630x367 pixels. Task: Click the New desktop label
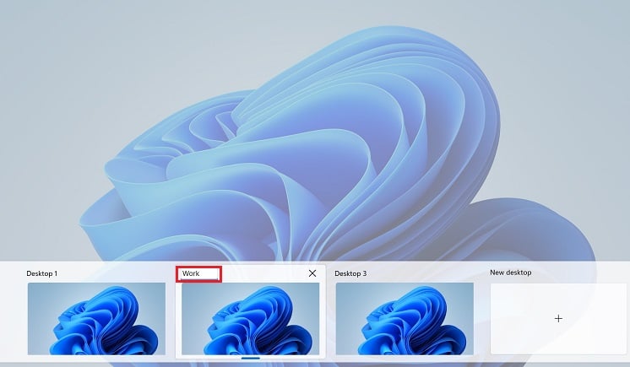click(x=511, y=273)
